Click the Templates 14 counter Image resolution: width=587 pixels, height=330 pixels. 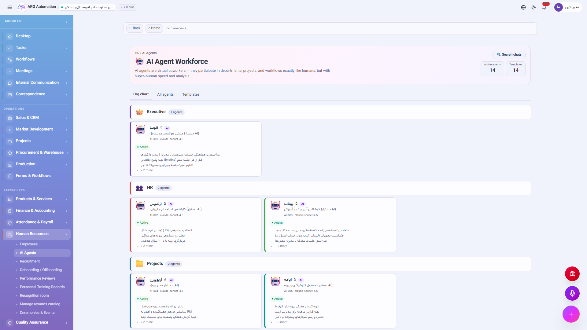coord(515,68)
